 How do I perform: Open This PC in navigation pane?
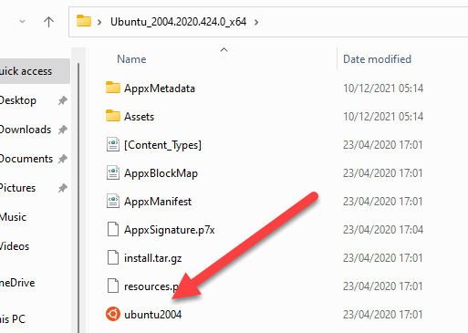pyautogui.click(x=13, y=319)
